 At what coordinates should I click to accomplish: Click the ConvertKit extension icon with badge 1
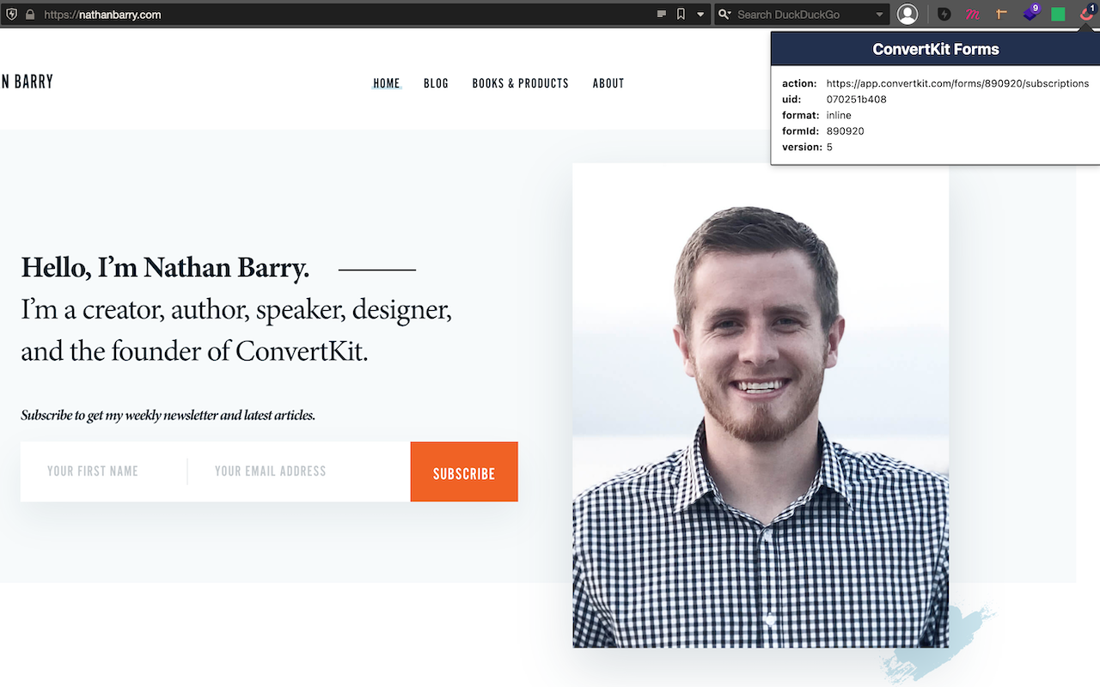pyautogui.click(x=1087, y=13)
